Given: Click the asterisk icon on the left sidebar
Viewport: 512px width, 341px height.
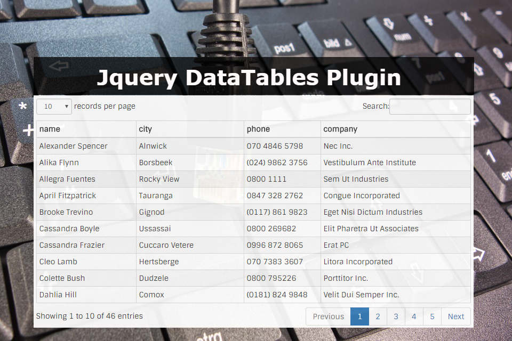Looking at the screenshot, I should 22,105.
